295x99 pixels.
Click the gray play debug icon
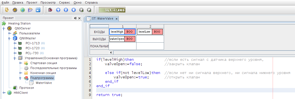81,10
